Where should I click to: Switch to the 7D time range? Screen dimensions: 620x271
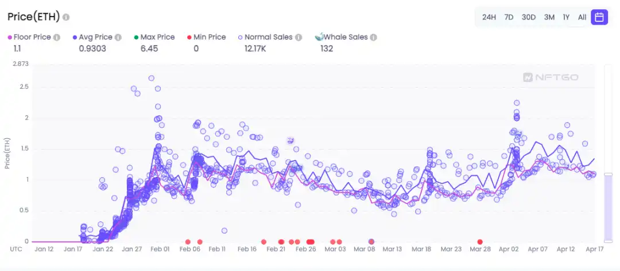coord(509,17)
